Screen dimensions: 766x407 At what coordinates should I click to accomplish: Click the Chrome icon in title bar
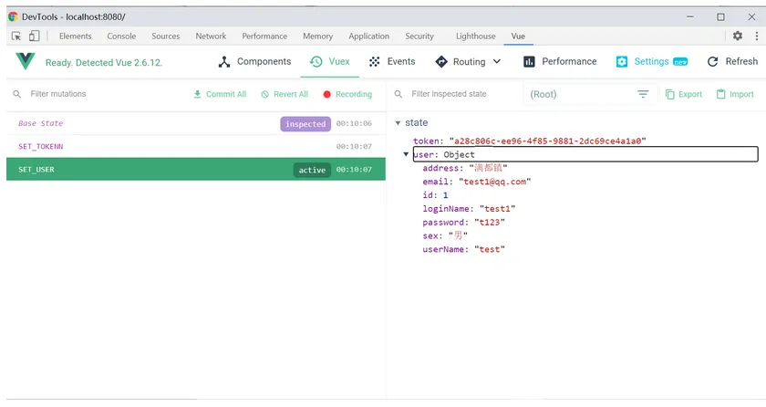pos(13,16)
